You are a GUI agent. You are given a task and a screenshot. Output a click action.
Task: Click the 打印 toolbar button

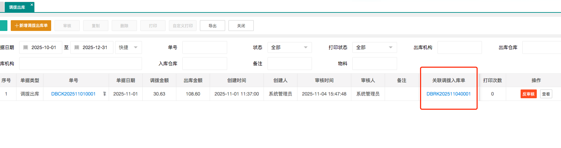coord(153,26)
